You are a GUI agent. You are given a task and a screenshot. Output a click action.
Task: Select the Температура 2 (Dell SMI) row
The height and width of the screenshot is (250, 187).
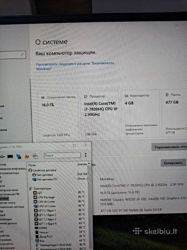tap(61, 249)
